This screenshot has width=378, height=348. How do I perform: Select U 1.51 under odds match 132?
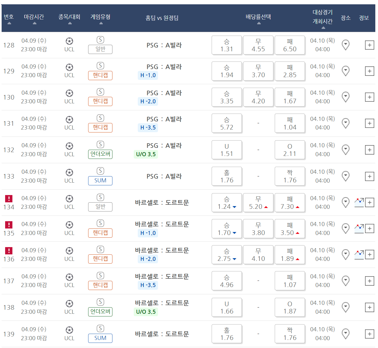[x=227, y=150]
